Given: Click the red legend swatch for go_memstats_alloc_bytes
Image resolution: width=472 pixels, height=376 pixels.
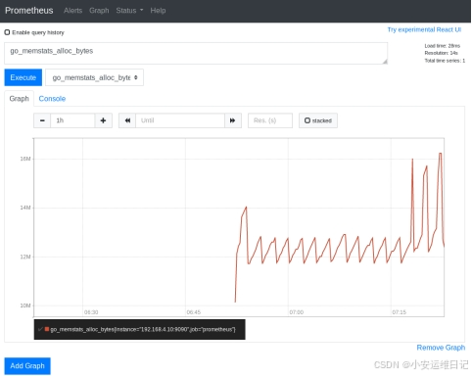Looking at the screenshot, I should [x=47, y=329].
